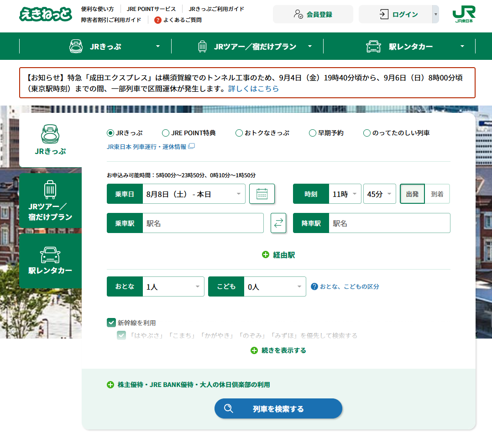492x440 pixels.
Task: Click the member registration person icon
Action: pyautogui.click(x=298, y=14)
